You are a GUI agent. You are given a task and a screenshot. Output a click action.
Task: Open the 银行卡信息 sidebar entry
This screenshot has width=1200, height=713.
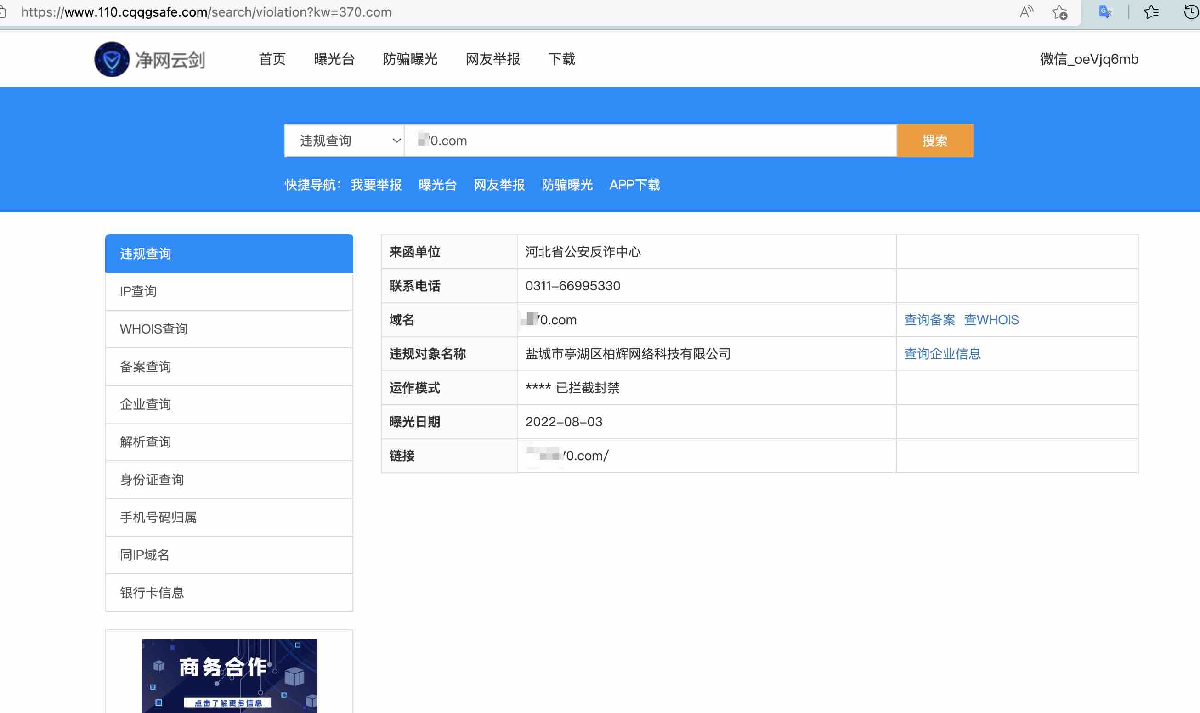point(151,592)
